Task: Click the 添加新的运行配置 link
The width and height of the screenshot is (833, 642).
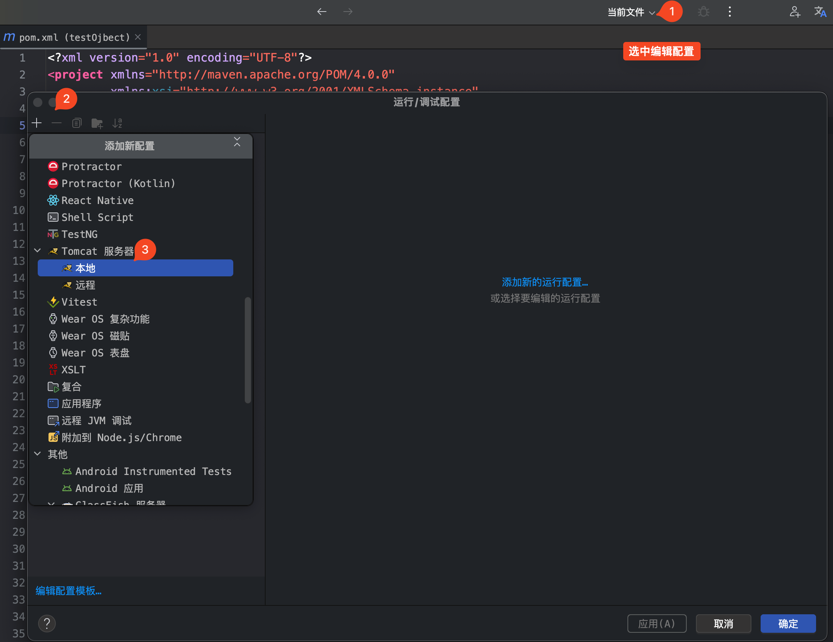Action: coord(545,282)
